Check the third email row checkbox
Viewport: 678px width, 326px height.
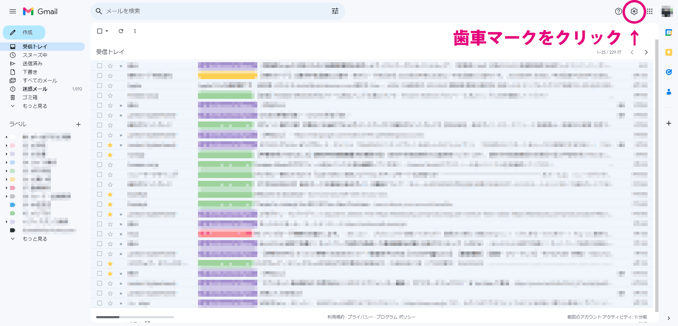click(100, 85)
